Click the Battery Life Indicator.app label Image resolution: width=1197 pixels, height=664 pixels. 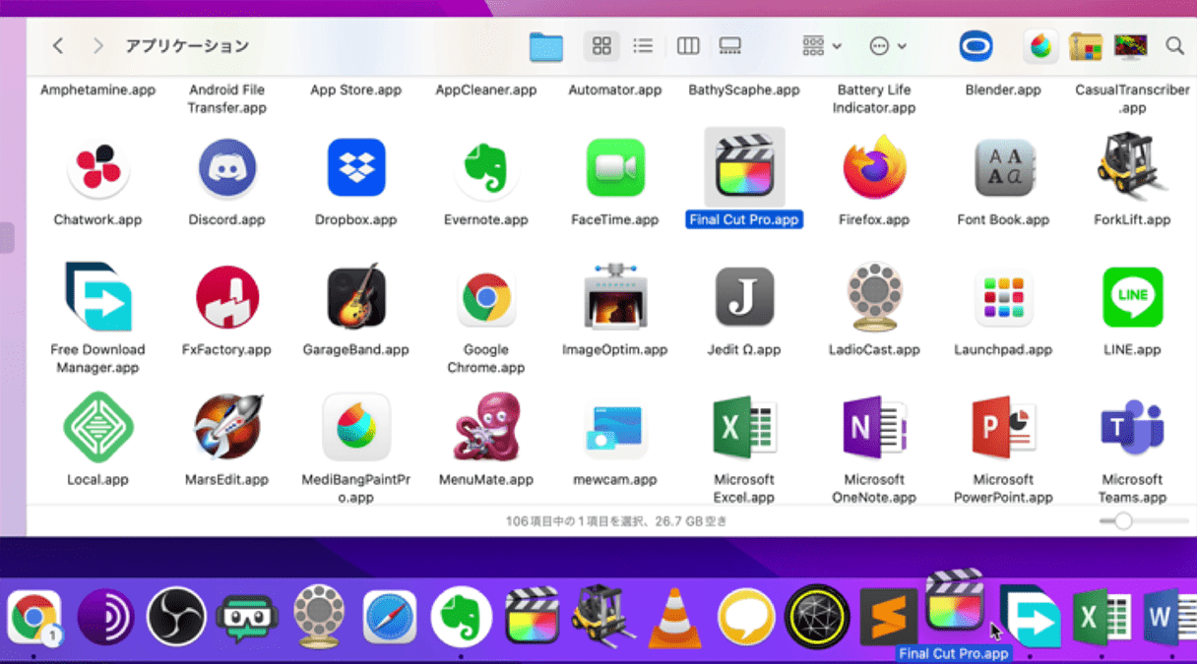tap(874, 98)
